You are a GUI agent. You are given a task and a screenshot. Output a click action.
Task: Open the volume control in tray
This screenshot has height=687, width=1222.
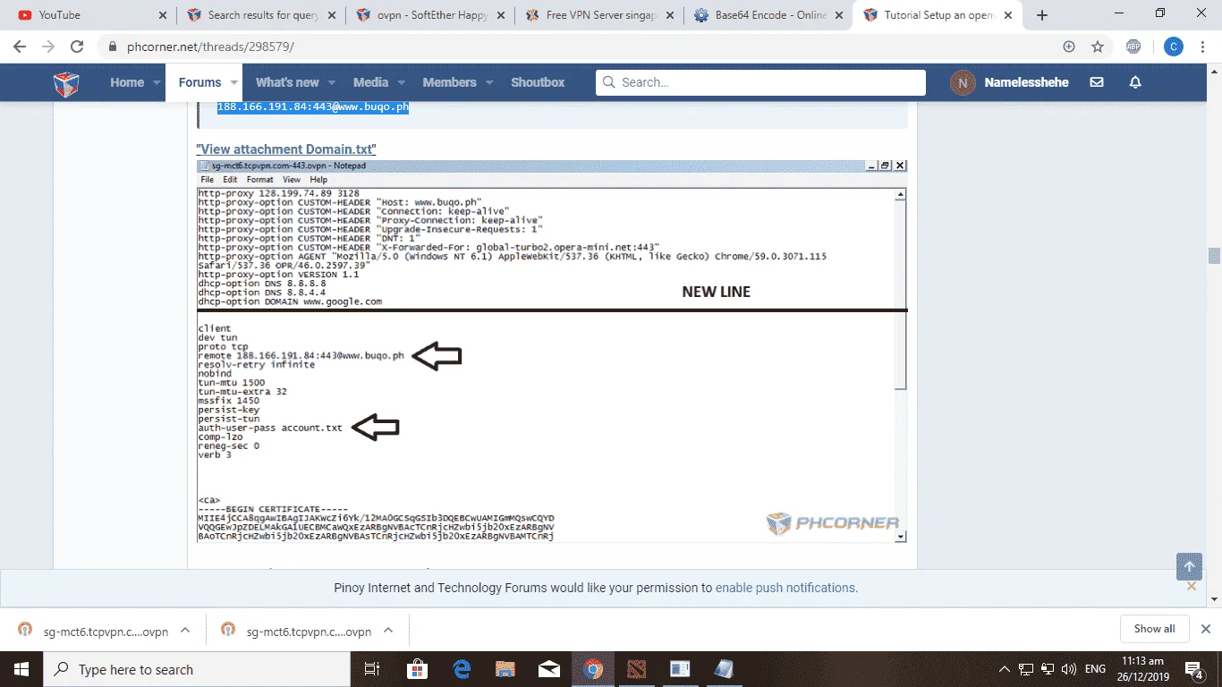point(1068,669)
